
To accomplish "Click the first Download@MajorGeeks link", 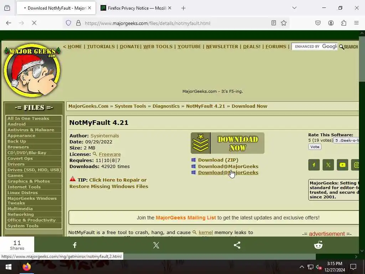I will pyautogui.click(x=228, y=166).
